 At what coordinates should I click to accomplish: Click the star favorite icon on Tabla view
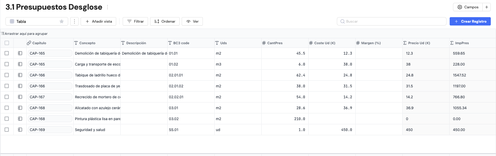[62, 21]
